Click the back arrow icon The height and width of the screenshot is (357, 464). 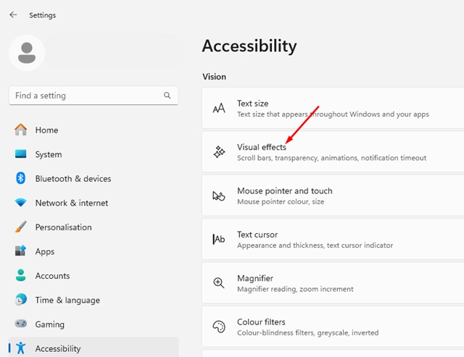pos(13,14)
